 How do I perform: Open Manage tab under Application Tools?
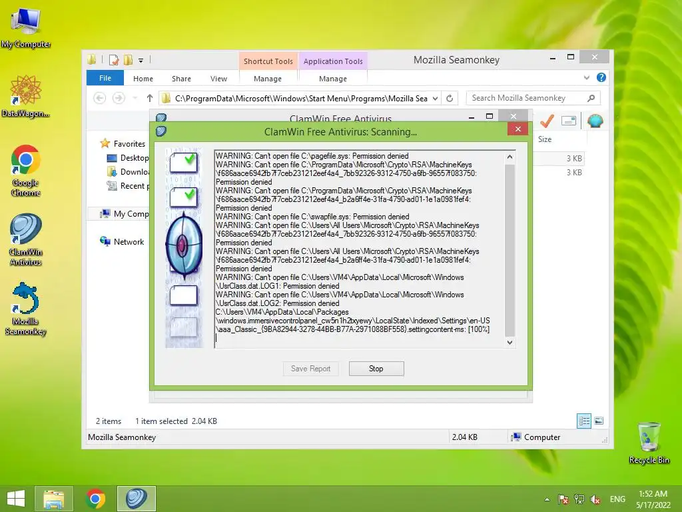click(333, 79)
